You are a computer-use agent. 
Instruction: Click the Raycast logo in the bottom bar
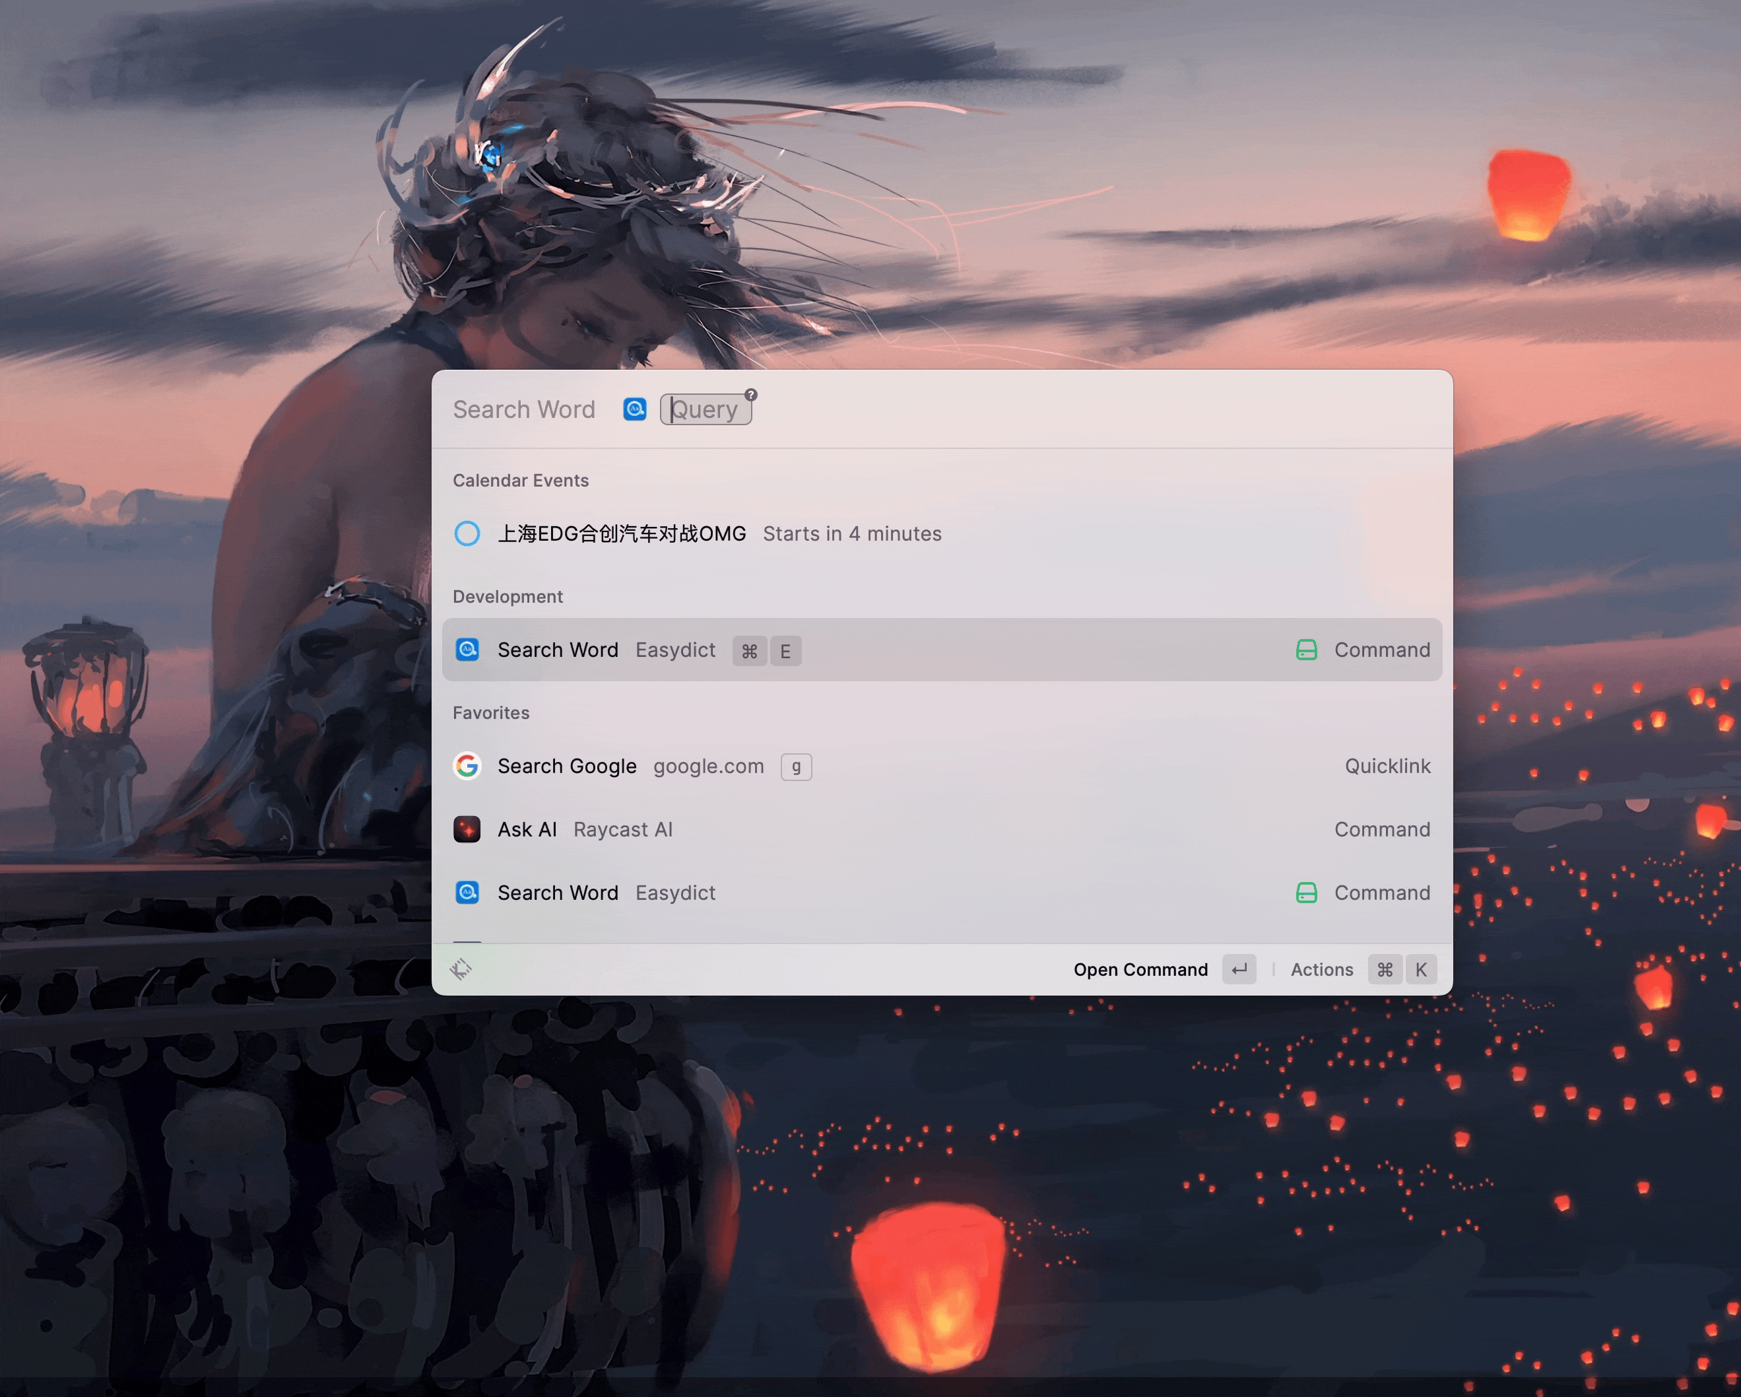coord(460,969)
